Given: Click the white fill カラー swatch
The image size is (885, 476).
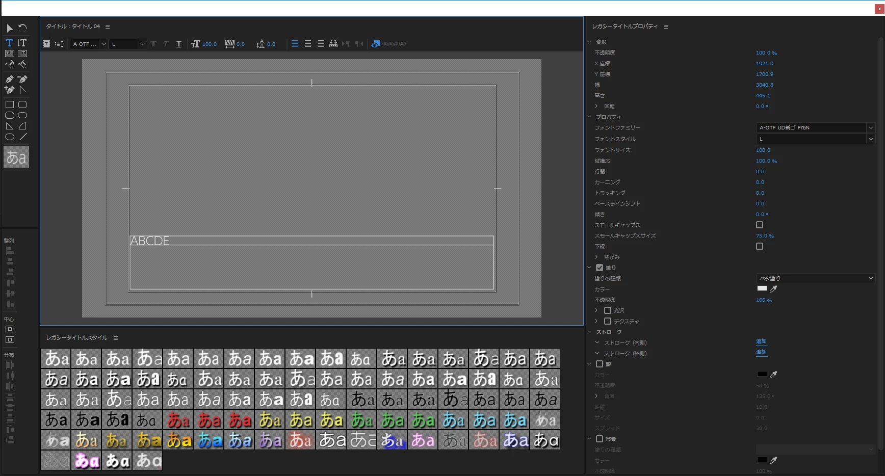Looking at the screenshot, I should click(762, 288).
